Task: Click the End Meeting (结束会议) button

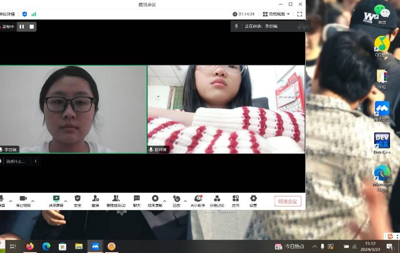Action: (x=287, y=201)
